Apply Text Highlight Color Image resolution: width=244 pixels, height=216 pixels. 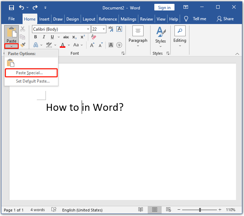pyautogui.click(x=49, y=45)
